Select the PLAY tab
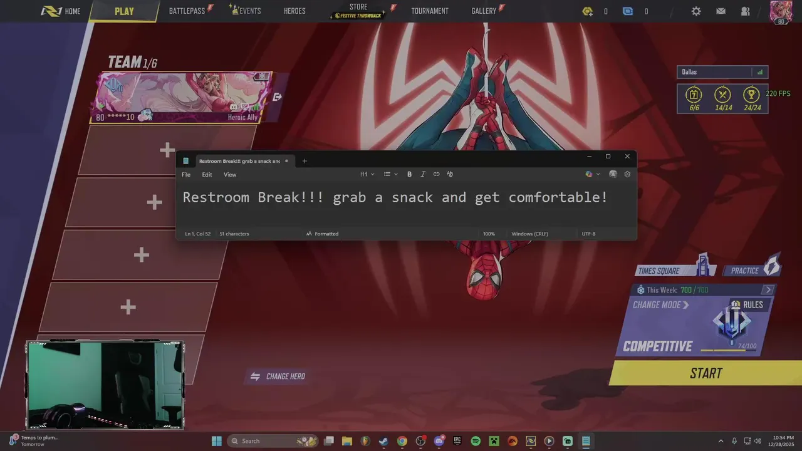The height and width of the screenshot is (451, 802). click(x=124, y=11)
